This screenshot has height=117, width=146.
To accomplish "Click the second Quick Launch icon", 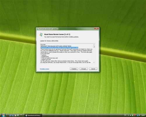I will 13,116.
